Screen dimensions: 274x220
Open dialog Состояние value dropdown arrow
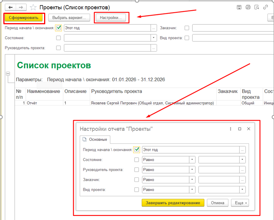242,159
